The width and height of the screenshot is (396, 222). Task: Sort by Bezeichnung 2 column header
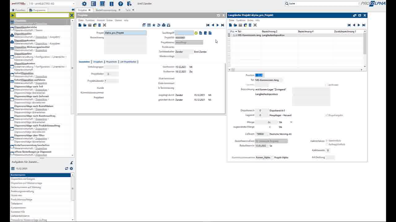[269, 31]
